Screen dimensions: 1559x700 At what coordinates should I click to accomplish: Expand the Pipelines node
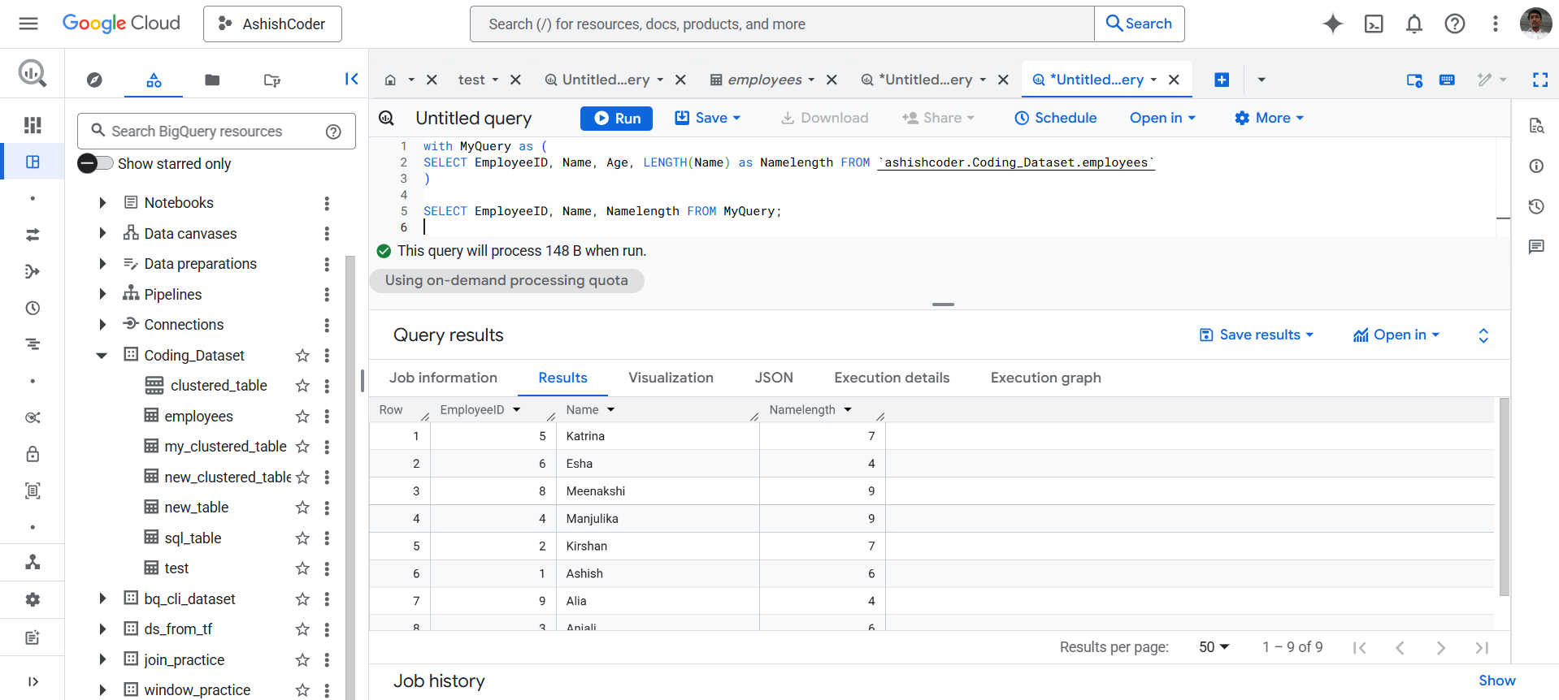click(102, 294)
